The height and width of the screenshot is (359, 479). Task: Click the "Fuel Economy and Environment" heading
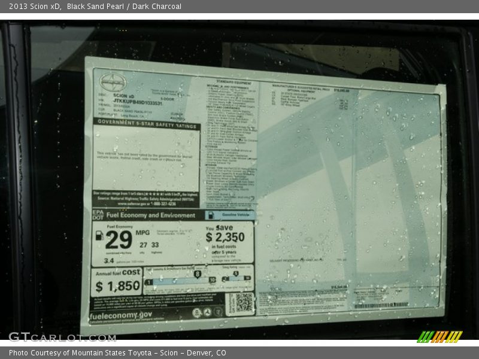point(151,215)
